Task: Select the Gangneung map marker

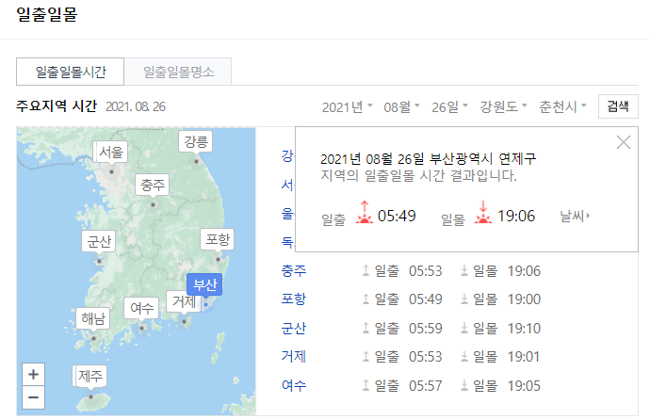Action: [197, 142]
